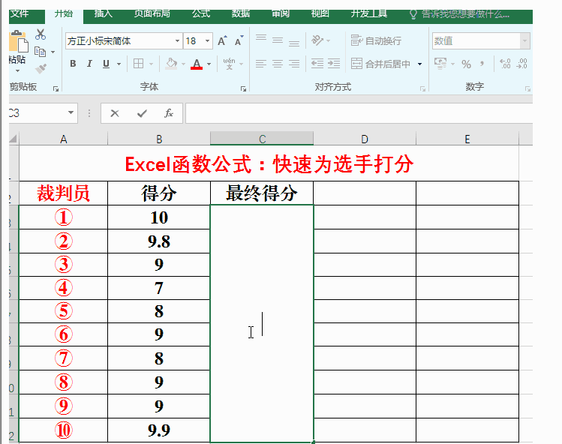Open clipboard 剪贴板 dialog launcher
Screen dimensions: 562x444
[x=56, y=88]
